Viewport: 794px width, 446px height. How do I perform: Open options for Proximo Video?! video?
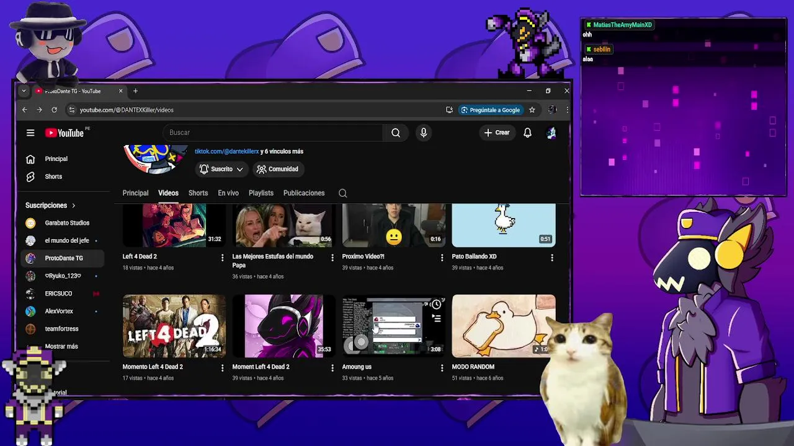click(x=442, y=258)
